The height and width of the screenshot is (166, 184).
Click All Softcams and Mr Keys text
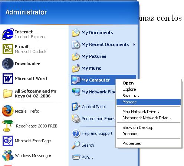point(36,93)
